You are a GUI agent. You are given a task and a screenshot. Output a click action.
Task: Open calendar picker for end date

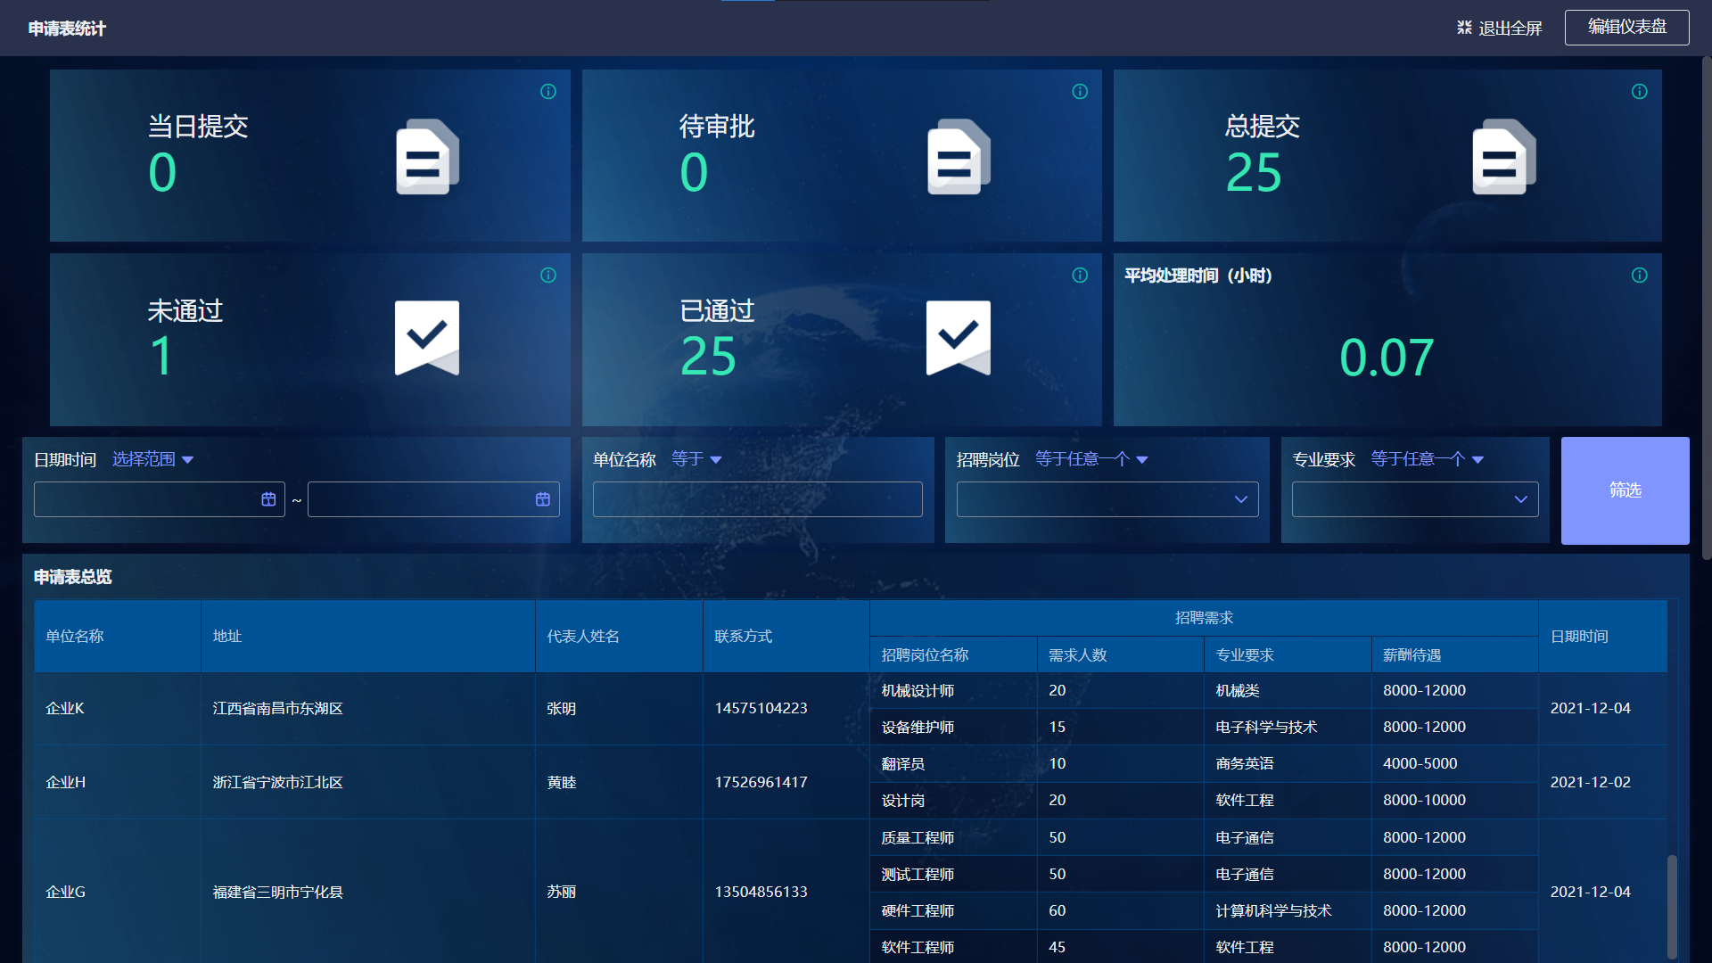542,499
